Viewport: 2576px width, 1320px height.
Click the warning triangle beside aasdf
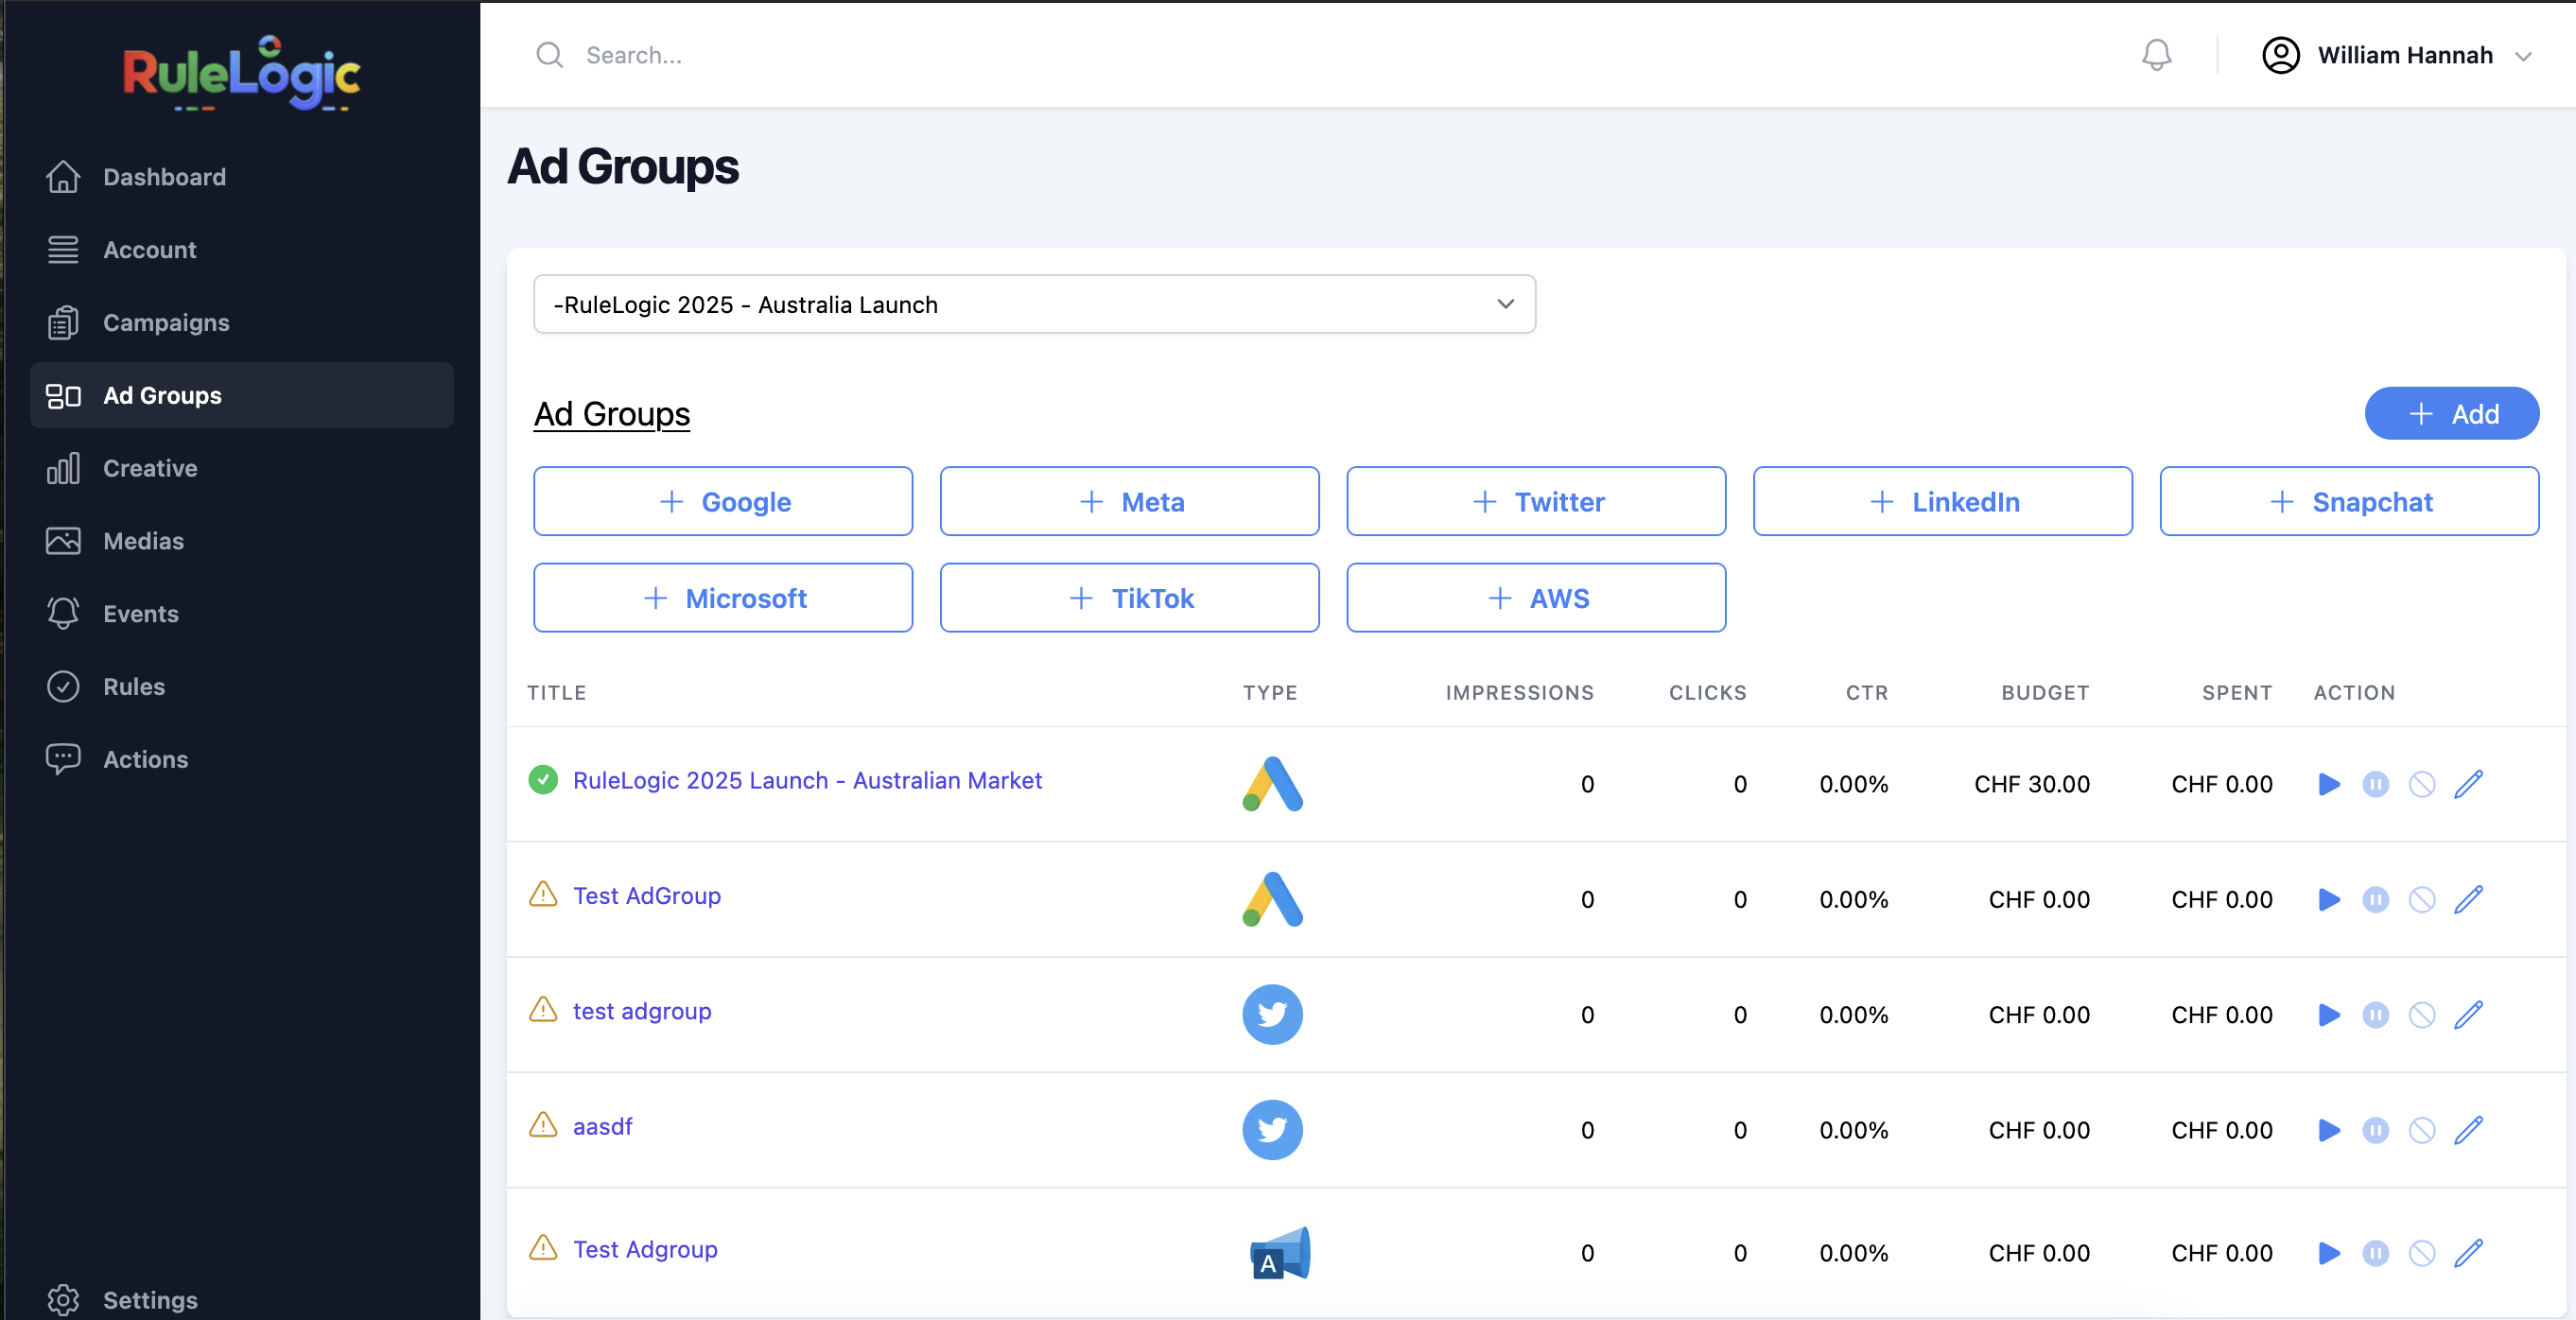tap(543, 1125)
